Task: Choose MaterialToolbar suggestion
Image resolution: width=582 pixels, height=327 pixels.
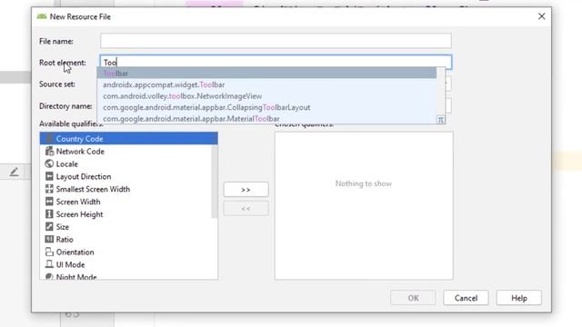Action: [266, 119]
